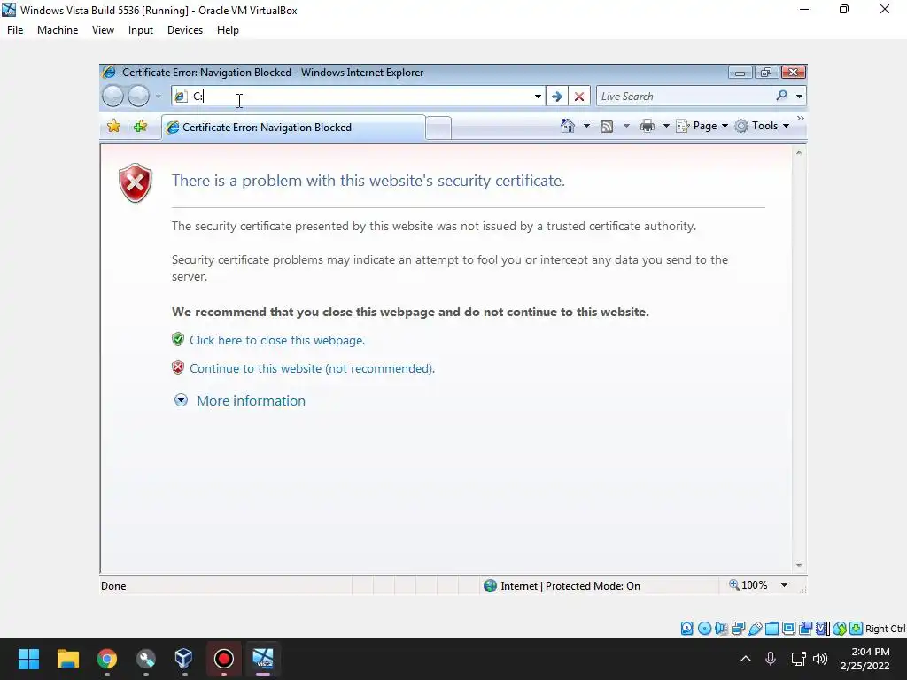
Task: Click 'Click here to close this webpage' link
Action: coord(277,340)
